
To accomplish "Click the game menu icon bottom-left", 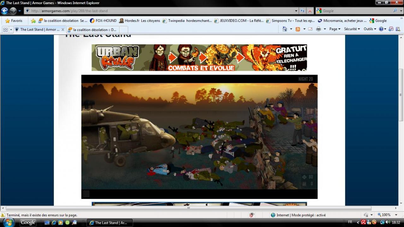I will pos(86,194).
